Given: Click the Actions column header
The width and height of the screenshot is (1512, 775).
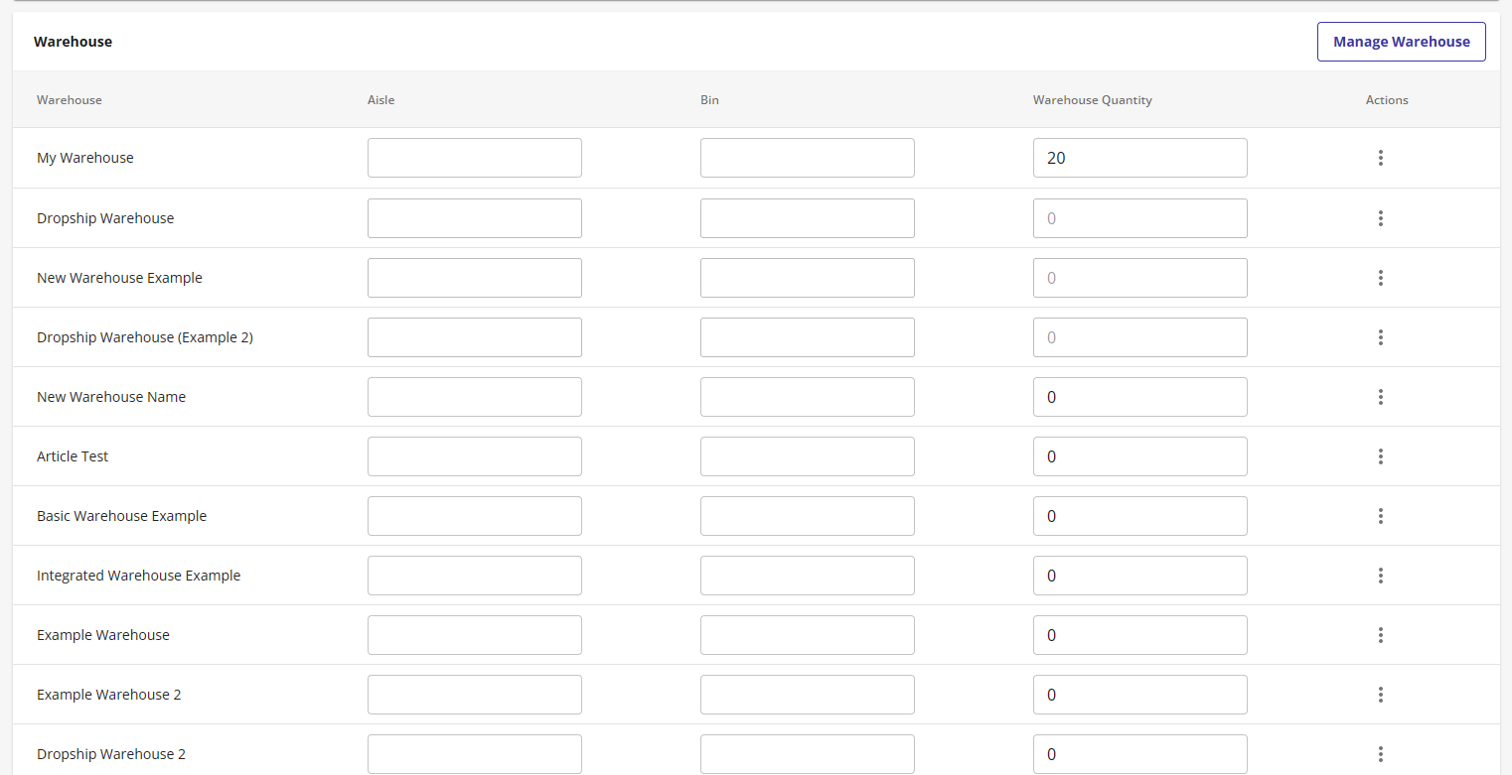Looking at the screenshot, I should (1387, 99).
